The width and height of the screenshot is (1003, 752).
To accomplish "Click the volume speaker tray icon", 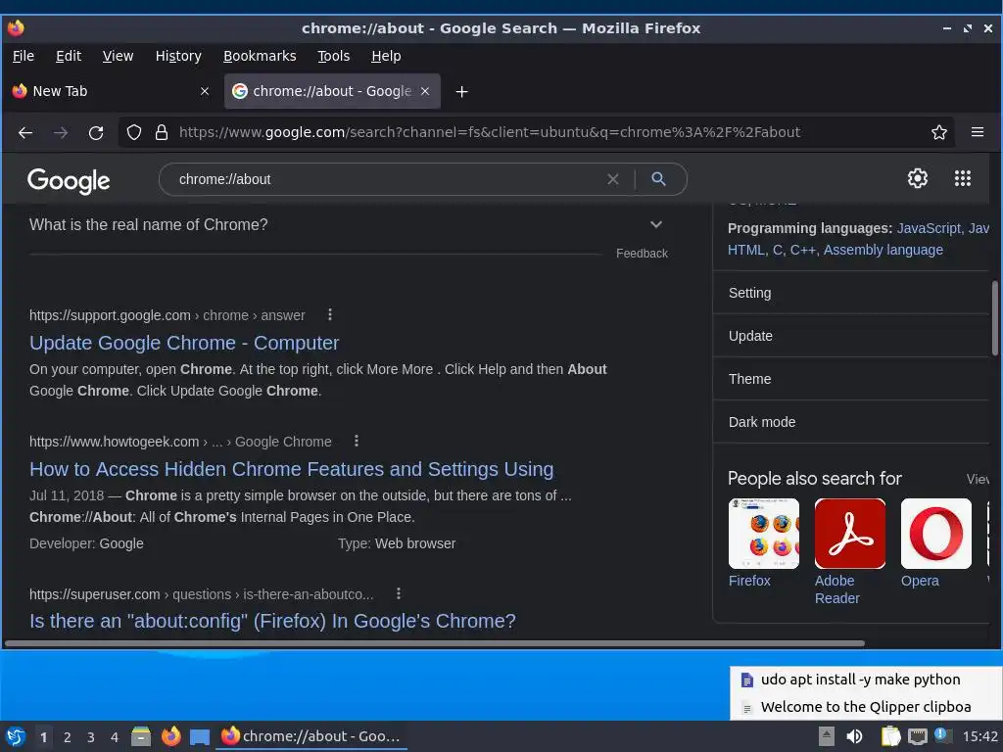I will (x=854, y=736).
